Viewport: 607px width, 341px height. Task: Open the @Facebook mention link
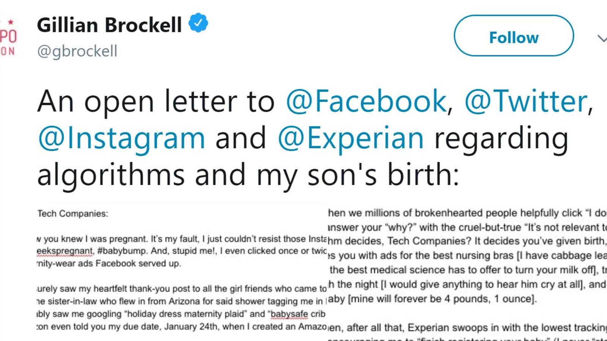[x=366, y=102]
